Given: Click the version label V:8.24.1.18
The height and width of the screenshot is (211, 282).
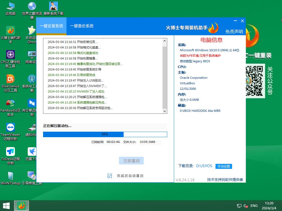Looking at the screenshot, I should click(185, 180).
